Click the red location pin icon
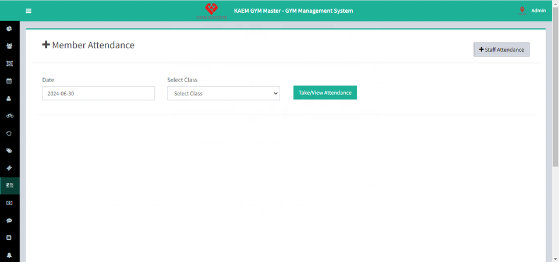This screenshot has width=559, height=262. click(522, 10)
